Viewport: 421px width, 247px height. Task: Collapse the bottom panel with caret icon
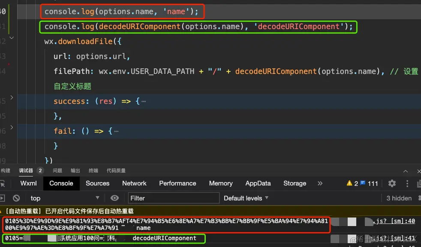point(406,171)
